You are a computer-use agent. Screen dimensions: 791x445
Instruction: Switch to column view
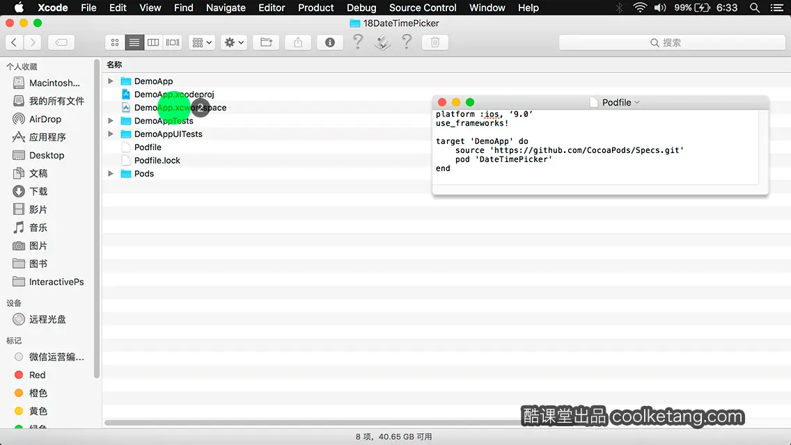pyautogui.click(x=153, y=42)
